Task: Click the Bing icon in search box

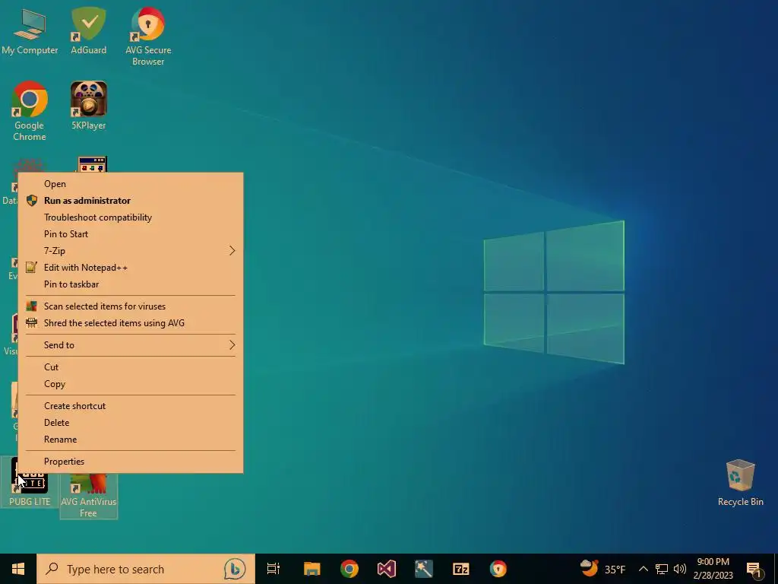Action: coord(235,569)
